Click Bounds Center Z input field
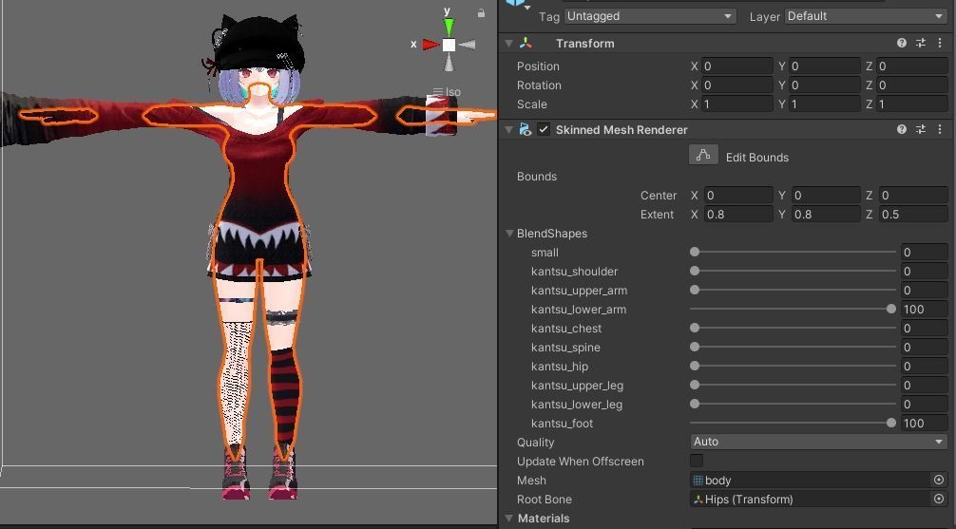The image size is (956, 529). (913, 195)
